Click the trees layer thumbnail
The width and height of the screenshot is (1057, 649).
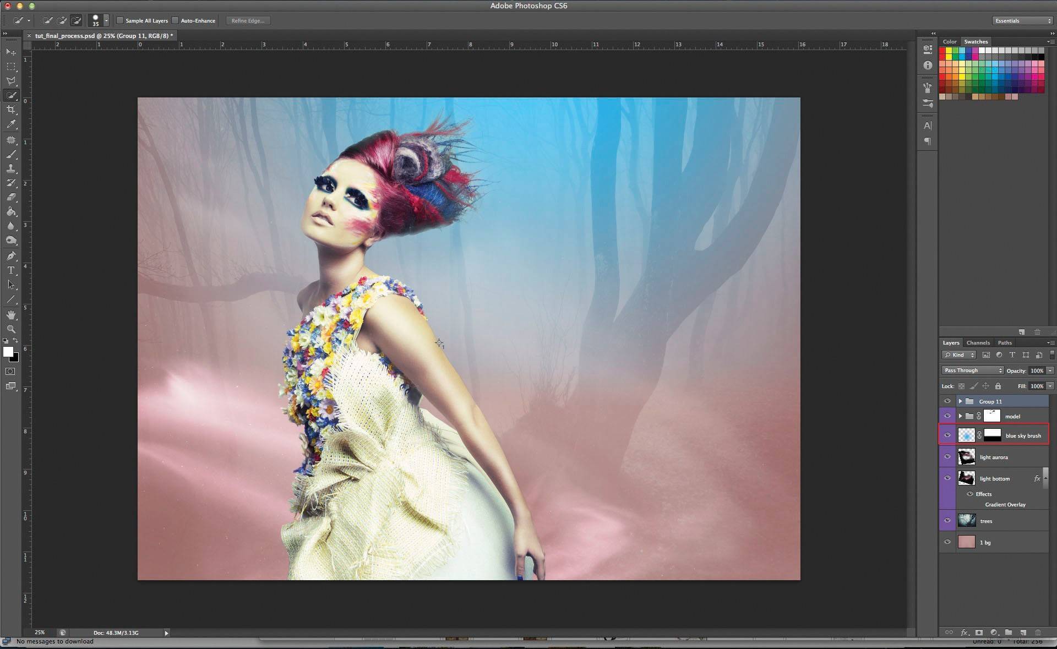(967, 521)
